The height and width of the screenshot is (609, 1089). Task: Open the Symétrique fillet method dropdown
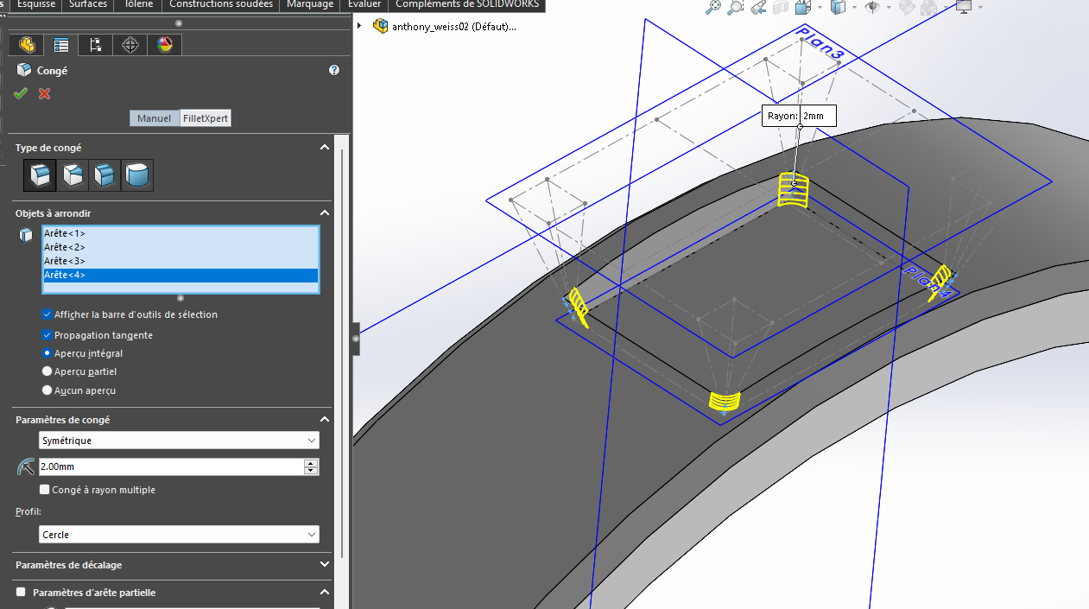[x=179, y=441]
